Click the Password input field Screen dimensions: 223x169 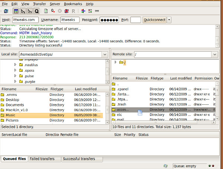coord(109,20)
